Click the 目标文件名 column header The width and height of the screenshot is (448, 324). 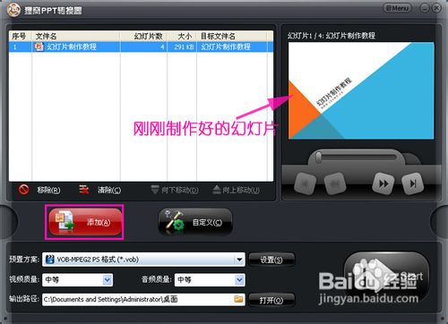coord(231,37)
